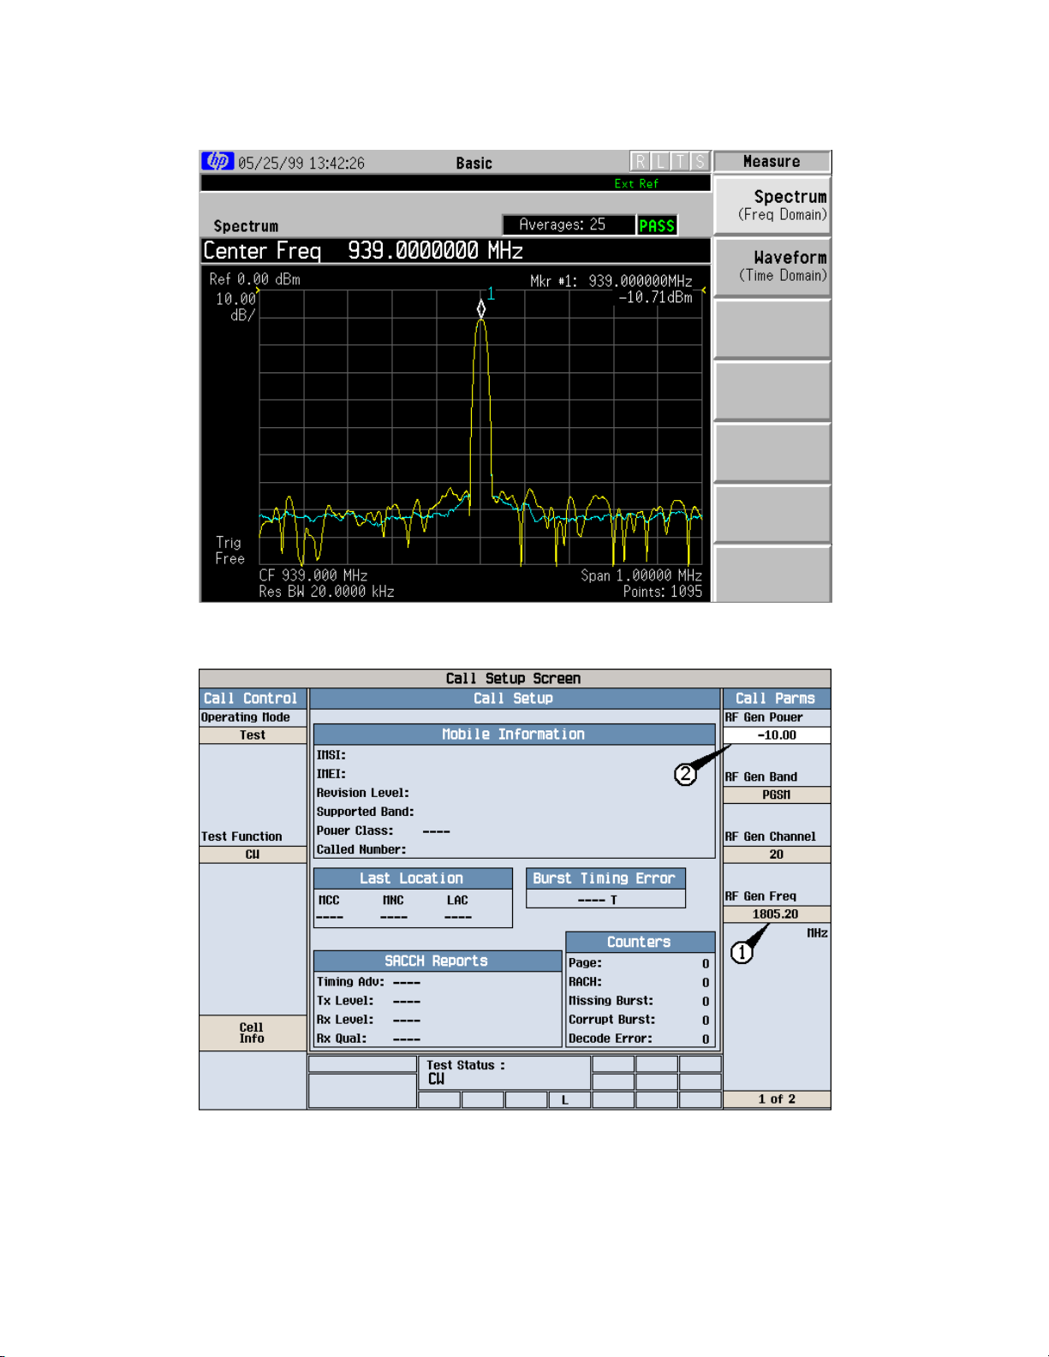Click the date and time 05/25/99 13:42:26
This screenshot has height=1357, width=1049.
pyautogui.click(x=301, y=163)
